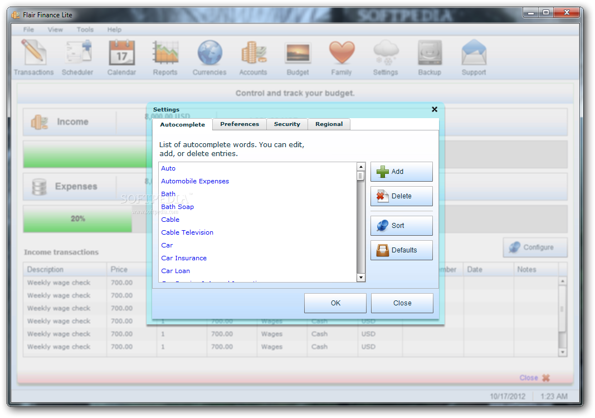This screenshot has height=418, width=595.
Task: Switch to the Preferences tab
Action: (x=240, y=124)
